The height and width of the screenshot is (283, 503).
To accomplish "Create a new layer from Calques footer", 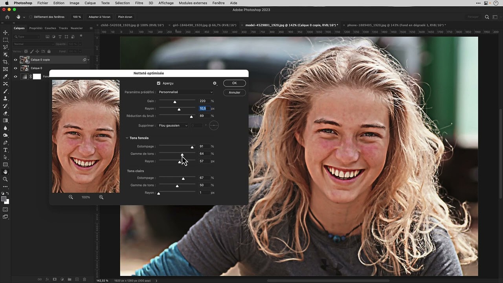I will [77, 279].
